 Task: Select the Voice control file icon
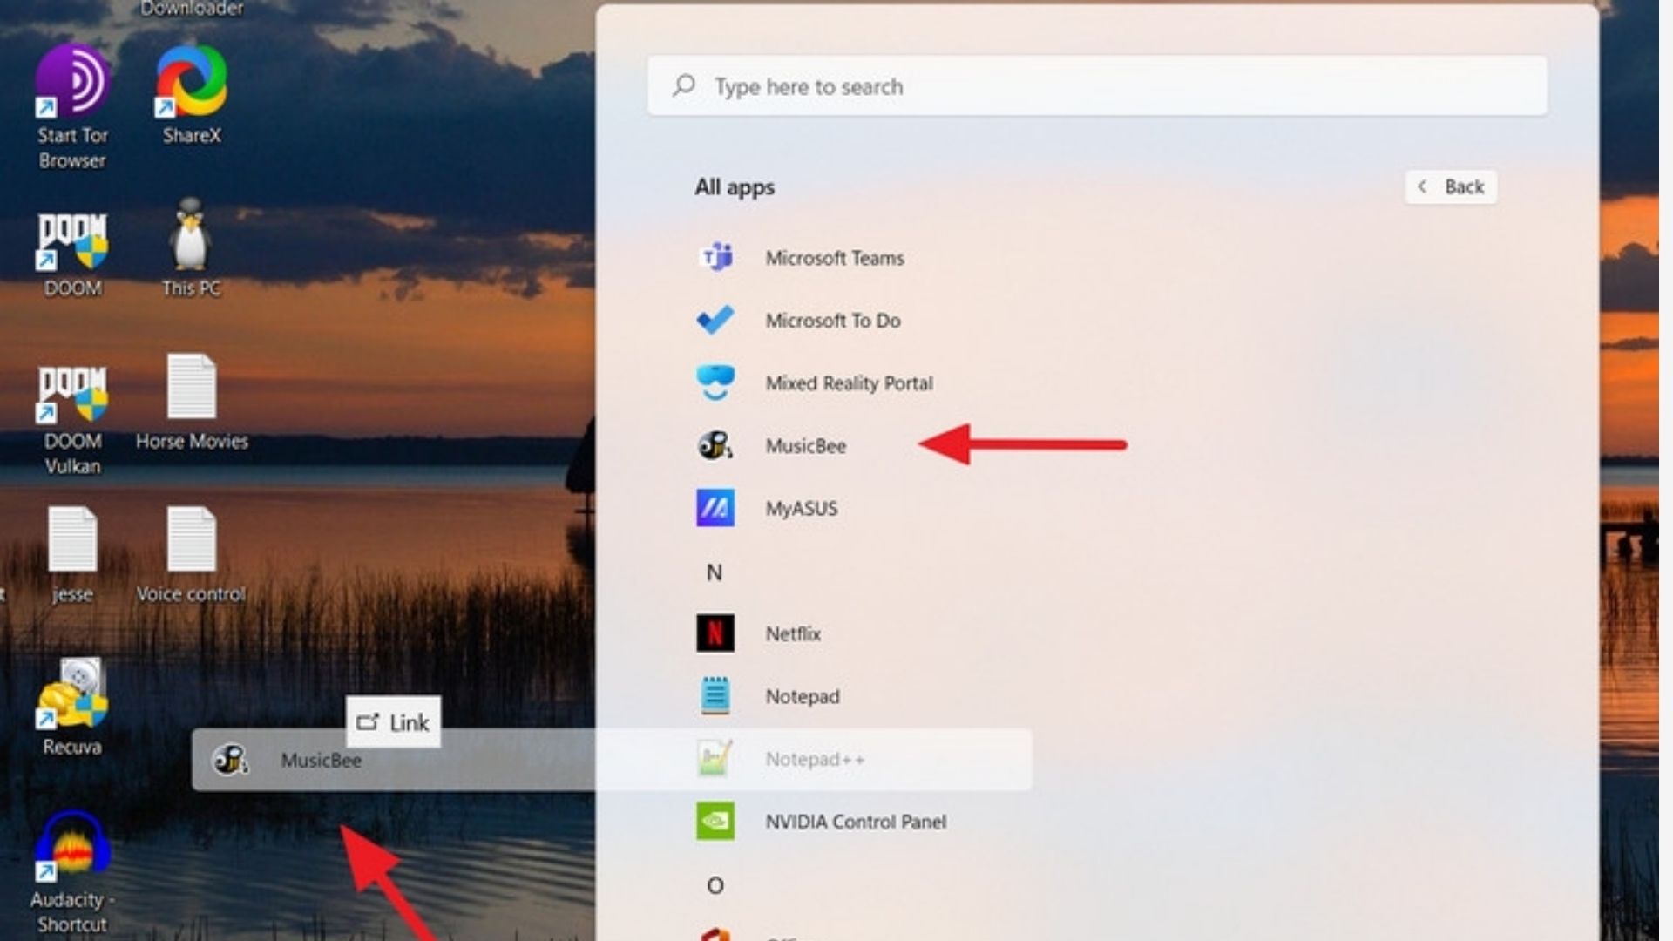coord(192,539)
